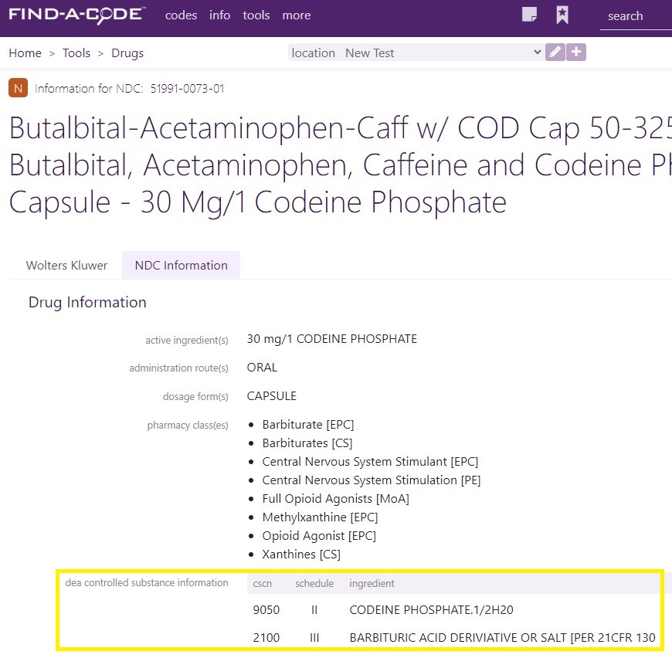Click Barbiturates [CS] pharmacy class
The image size is (672, 658).
(x=307, y=443)
